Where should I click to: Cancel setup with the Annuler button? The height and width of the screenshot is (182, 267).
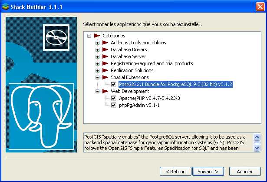[x=245, y=172]
